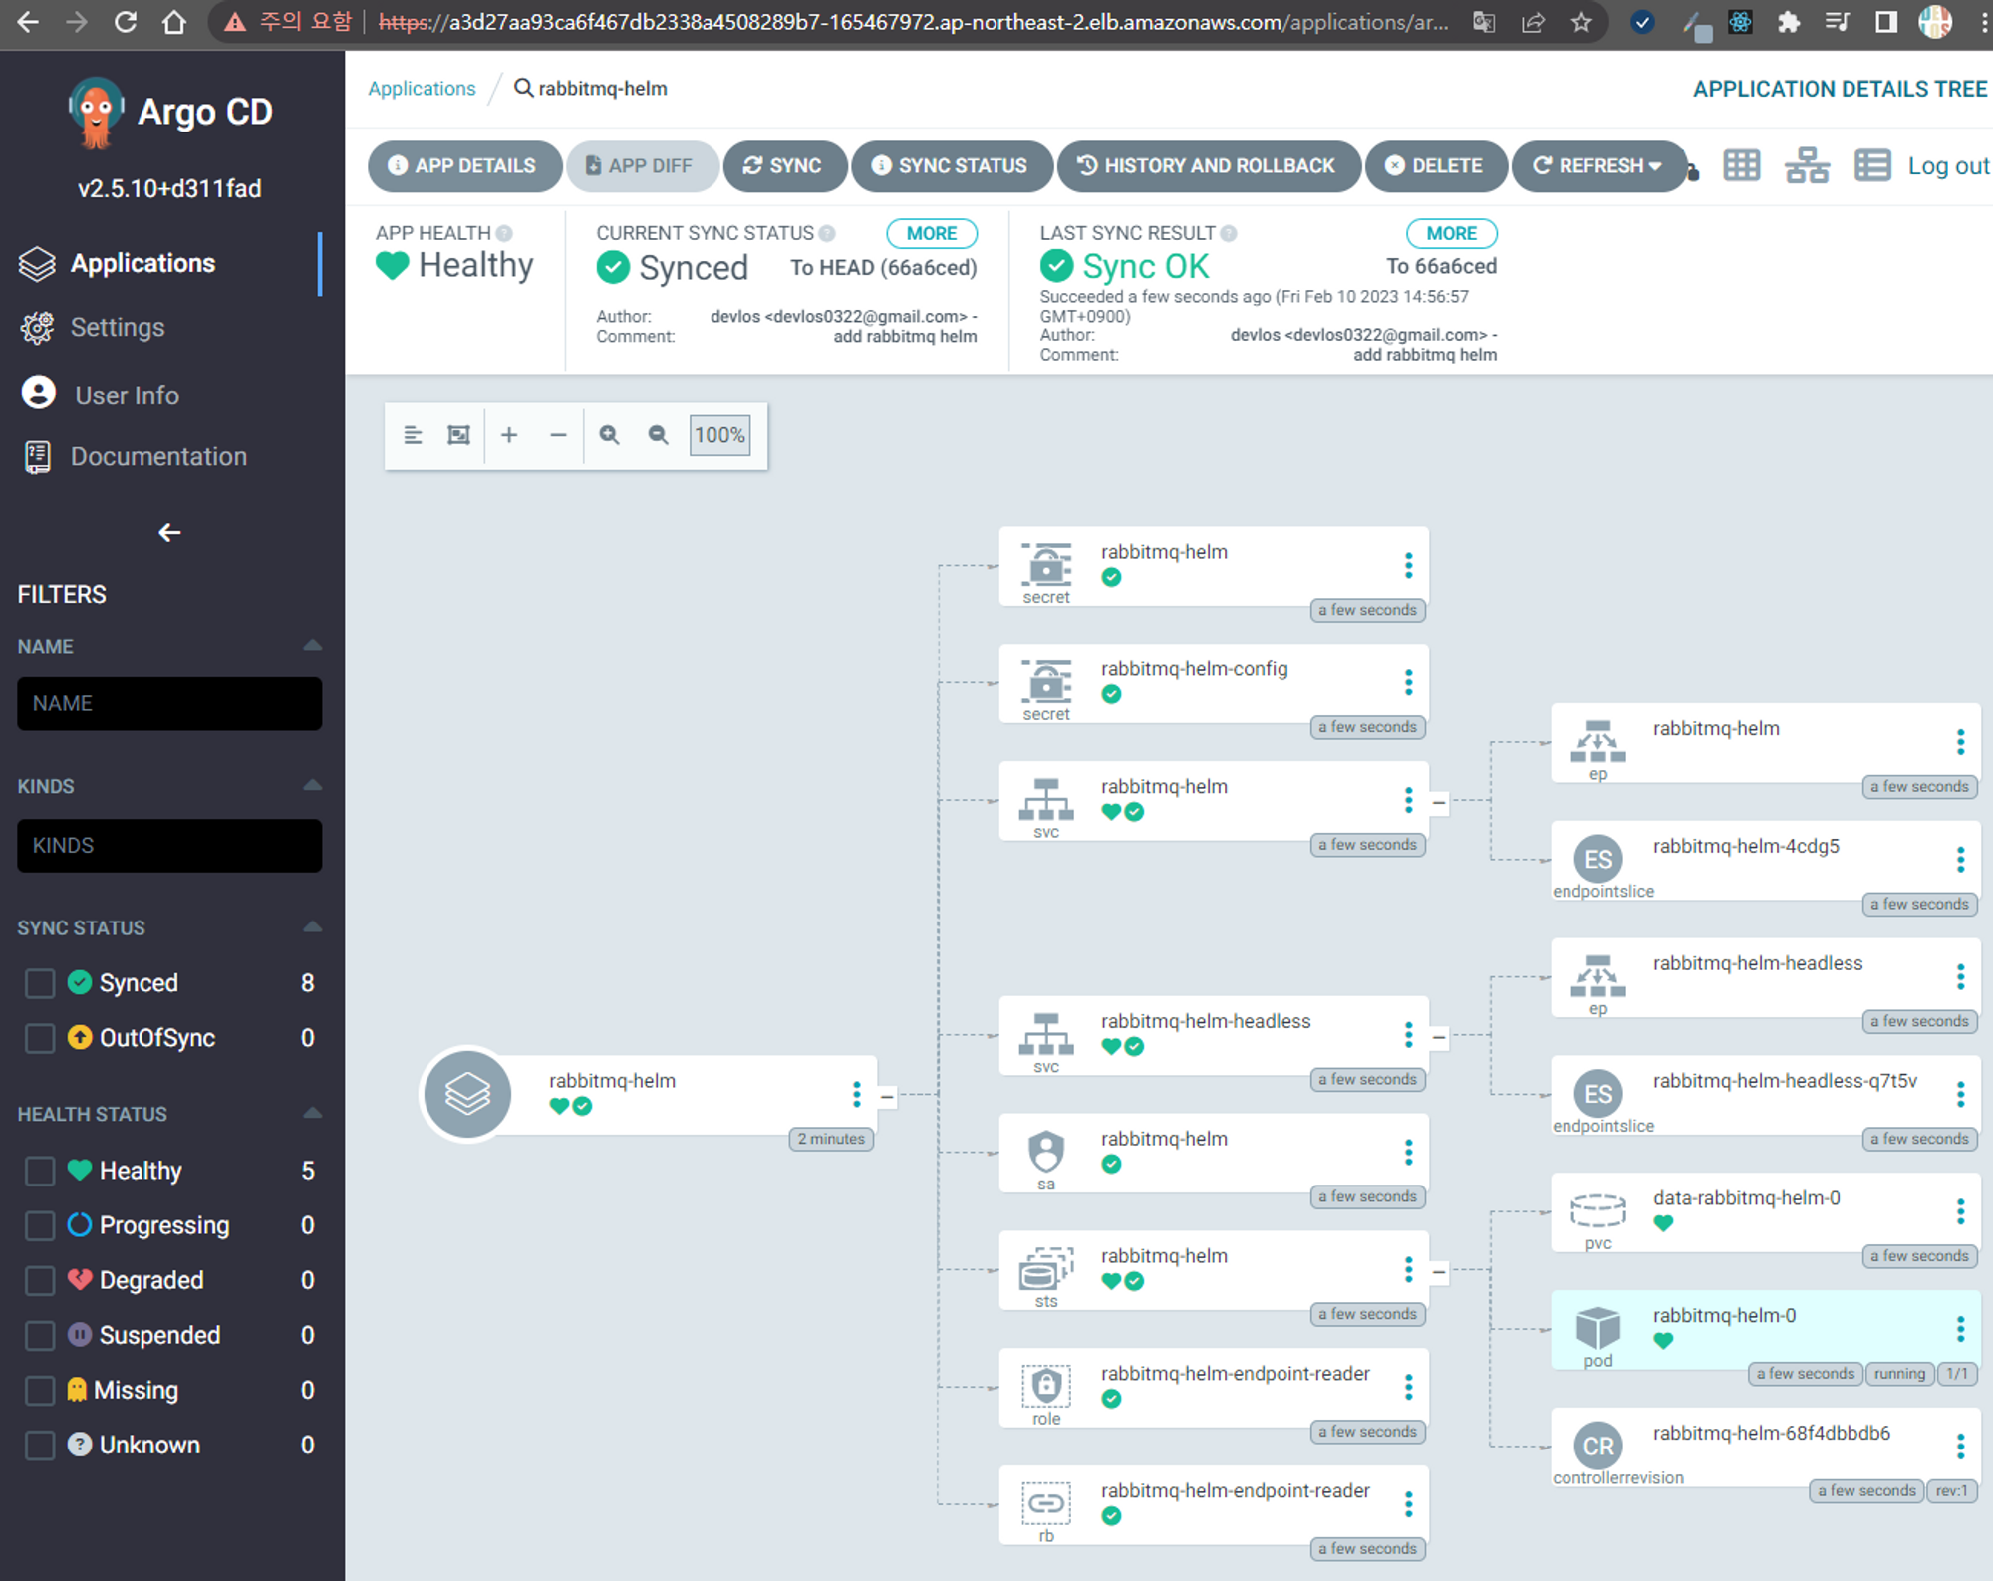Click the tree view layout icon
1993x1581 pixels.
coord(1806,165)
